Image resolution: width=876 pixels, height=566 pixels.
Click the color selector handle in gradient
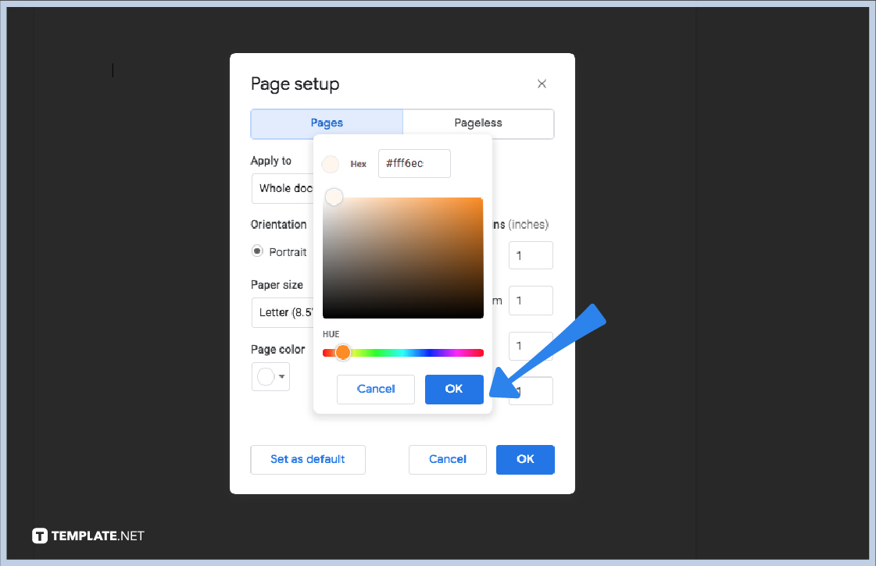pyautogui.click(x=334, y=197)
